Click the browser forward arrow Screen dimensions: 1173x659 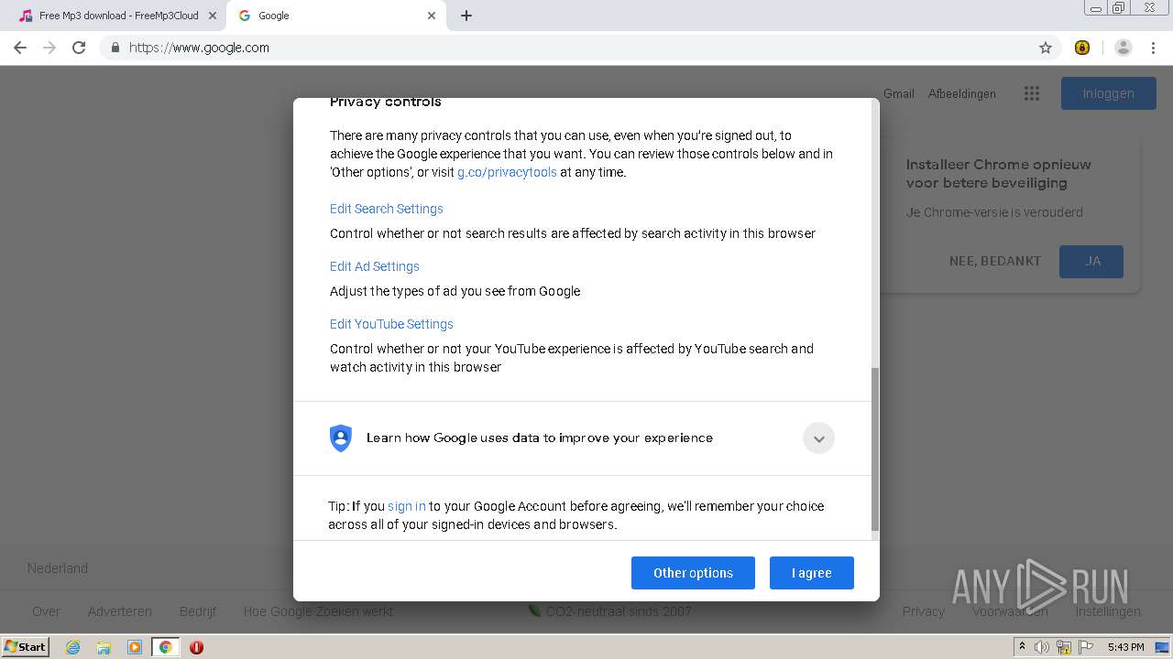(49, 48)
